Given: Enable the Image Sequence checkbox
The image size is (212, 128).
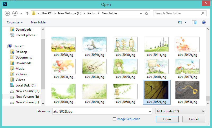Looking at the screenshot, I should [114, 119].
